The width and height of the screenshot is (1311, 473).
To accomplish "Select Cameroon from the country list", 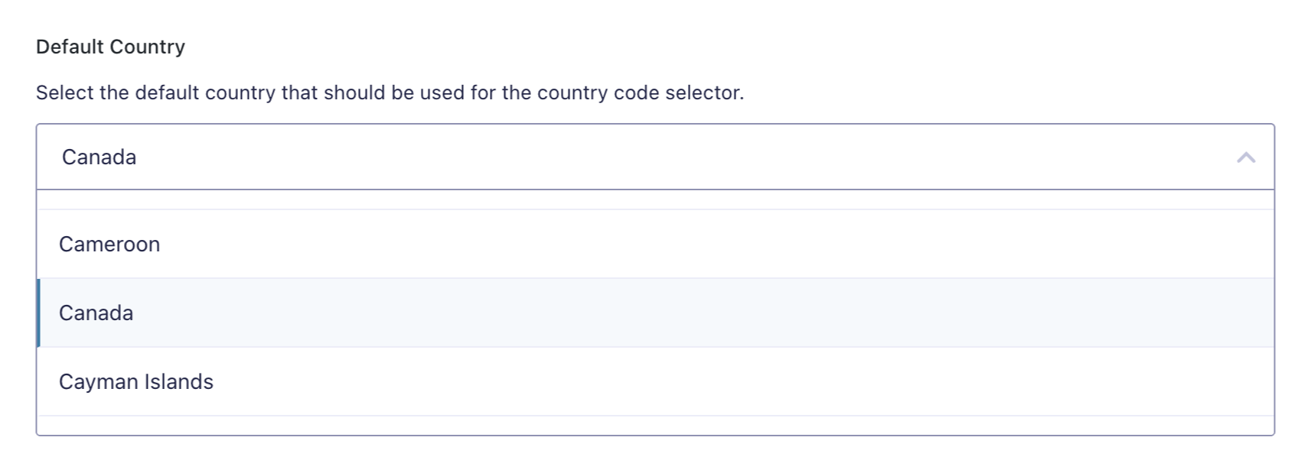I will [109, 245].
